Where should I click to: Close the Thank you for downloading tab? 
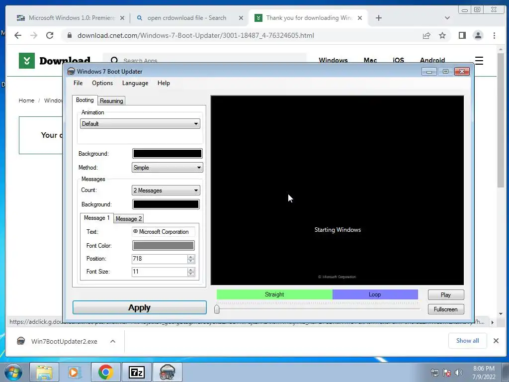pyautogui.click(x=360, y=18)
